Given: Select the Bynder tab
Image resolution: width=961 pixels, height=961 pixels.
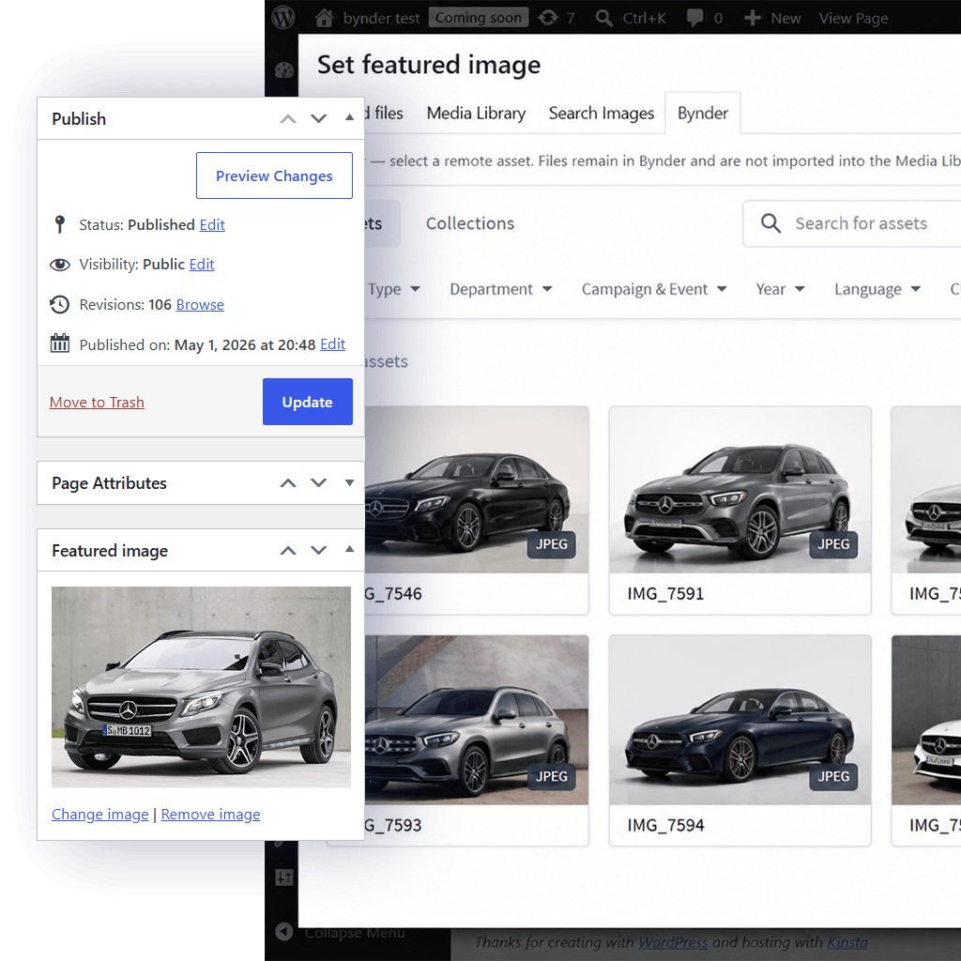Looking at the screenshot, I should tap(703, 113).
